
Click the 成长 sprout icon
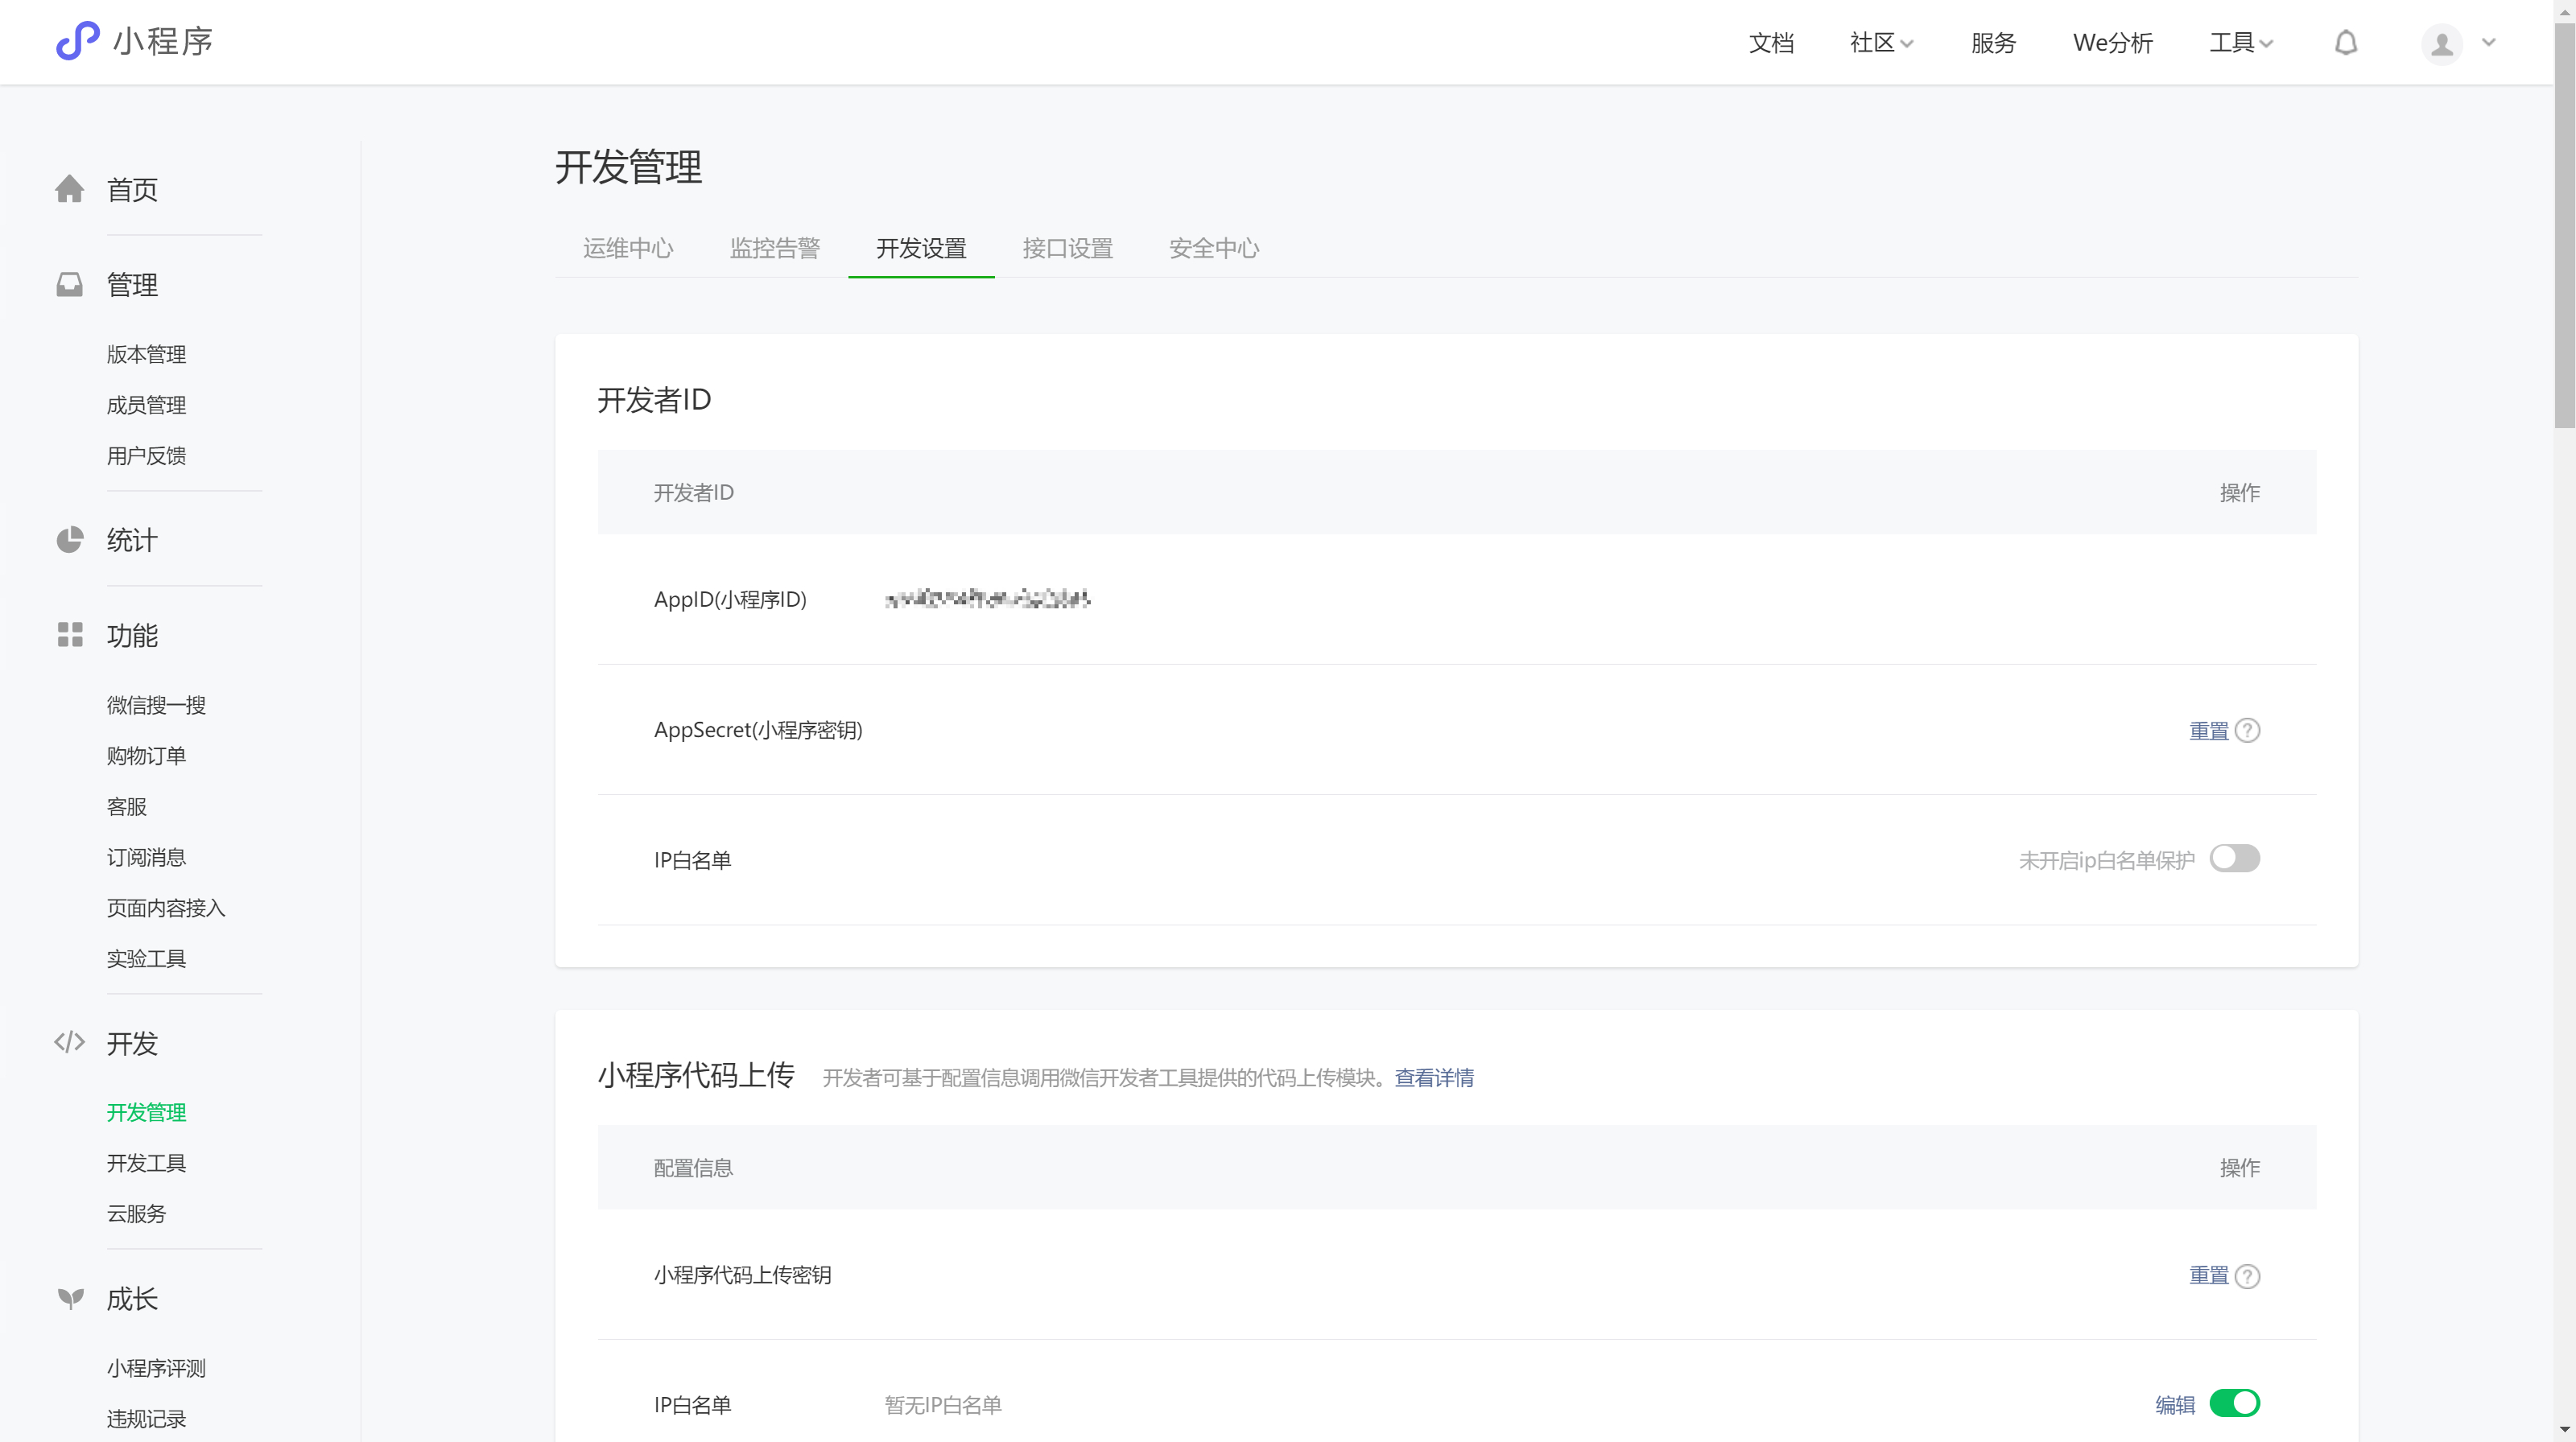pos(69,1298)
